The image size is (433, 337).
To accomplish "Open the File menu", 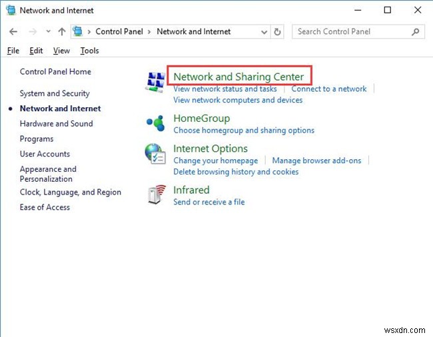I will tap(13, 51).
